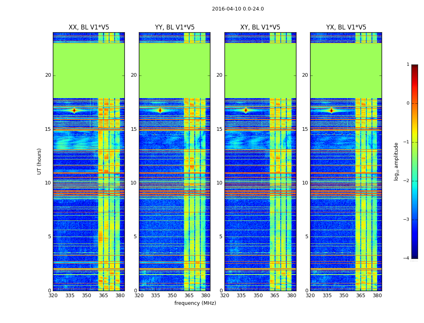Screen dimensions: 424x323
Task: Click the green flagged block in YX panel
Action: click(x=346, y=71)
